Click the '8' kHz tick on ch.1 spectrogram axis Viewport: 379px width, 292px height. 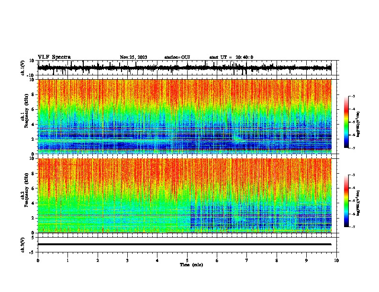(x=33, y=94)
